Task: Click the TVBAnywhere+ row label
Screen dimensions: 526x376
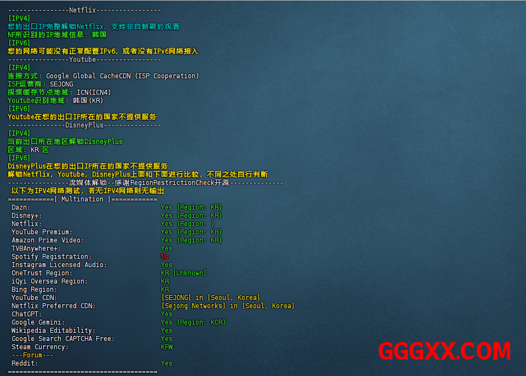Action: point(36,248)
